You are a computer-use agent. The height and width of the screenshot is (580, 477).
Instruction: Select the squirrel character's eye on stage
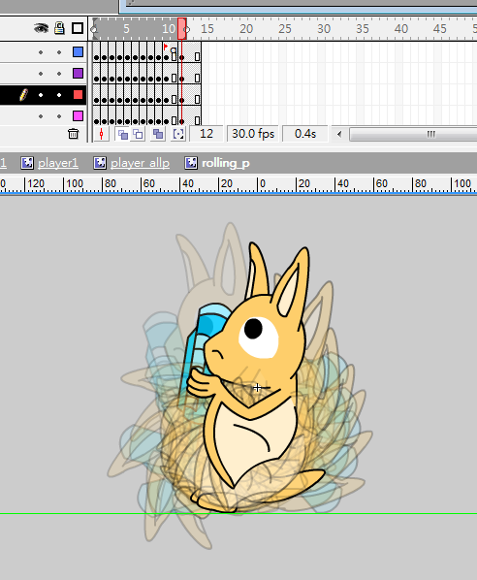pyautogui.click(x=259, y=337)
